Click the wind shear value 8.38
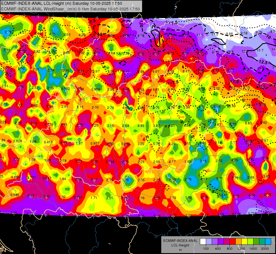 point(141,36)
